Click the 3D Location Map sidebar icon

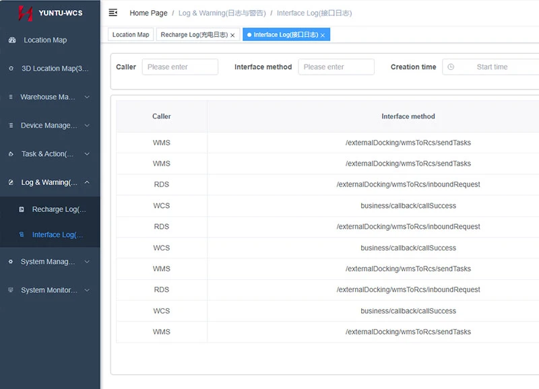tap(11, 69)
